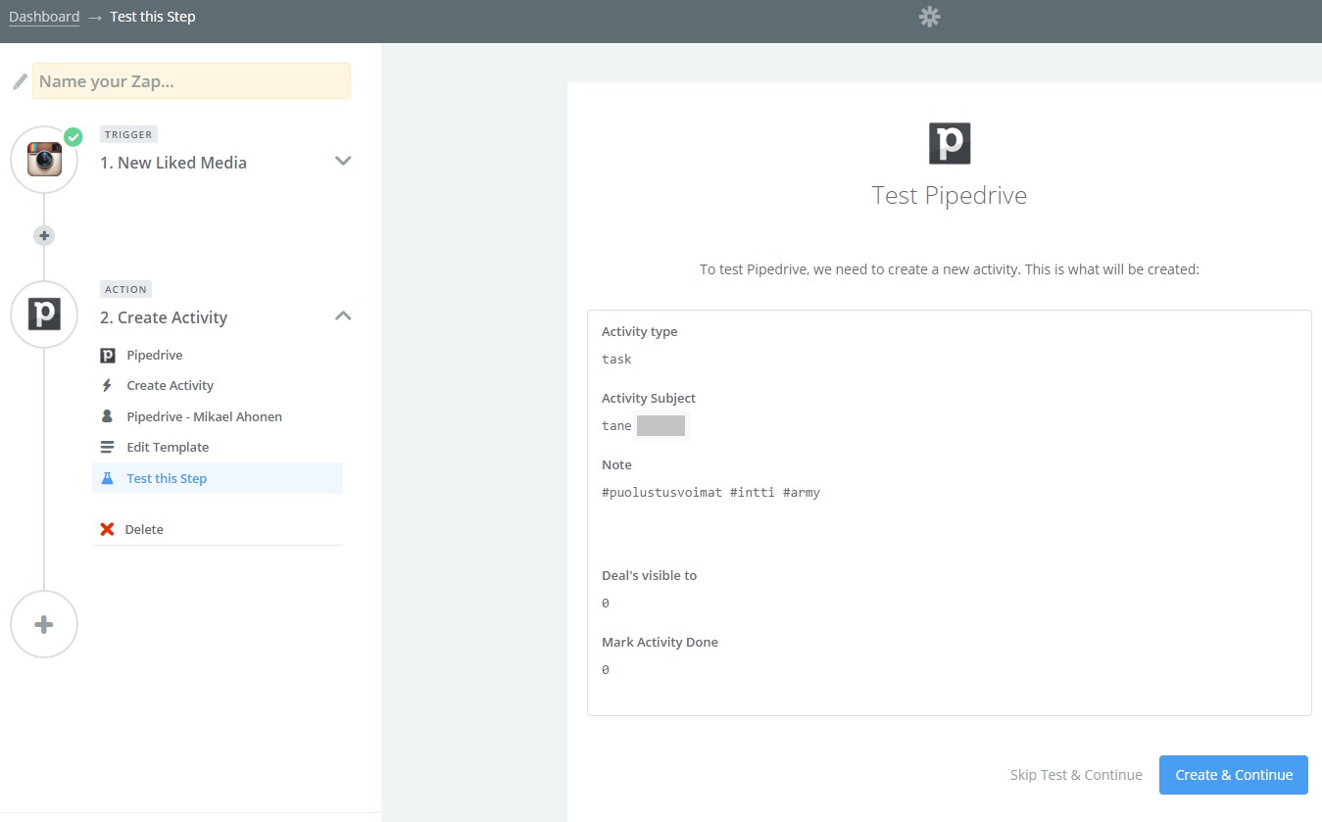This screenshot has width=1322, height=822.
Task: Click the 0 under Deal's visible to
Action: coord(606,603)
